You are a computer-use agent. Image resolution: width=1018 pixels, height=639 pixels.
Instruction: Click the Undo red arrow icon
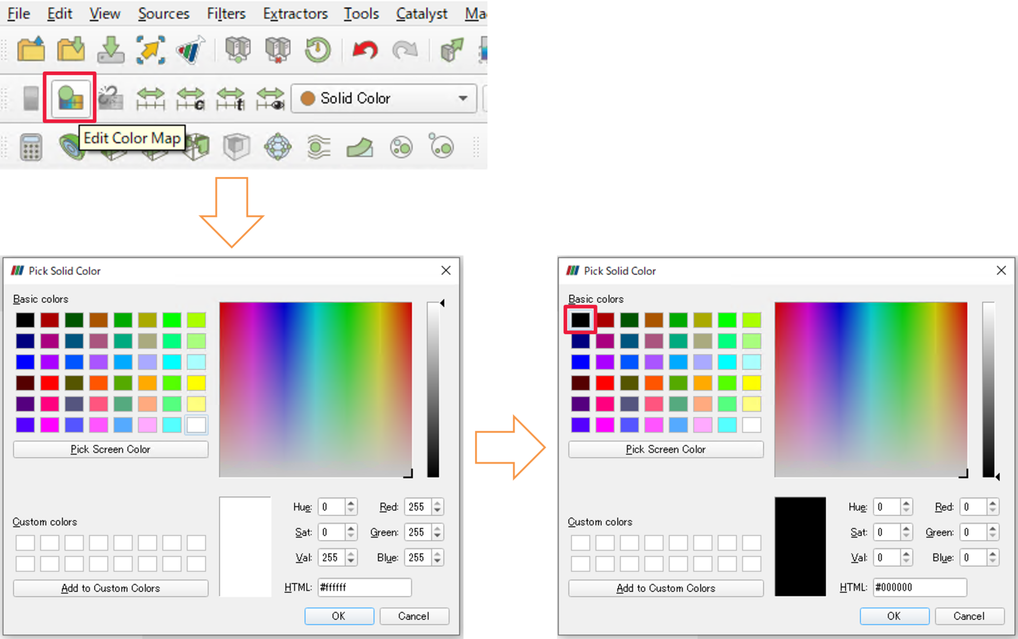365,50
